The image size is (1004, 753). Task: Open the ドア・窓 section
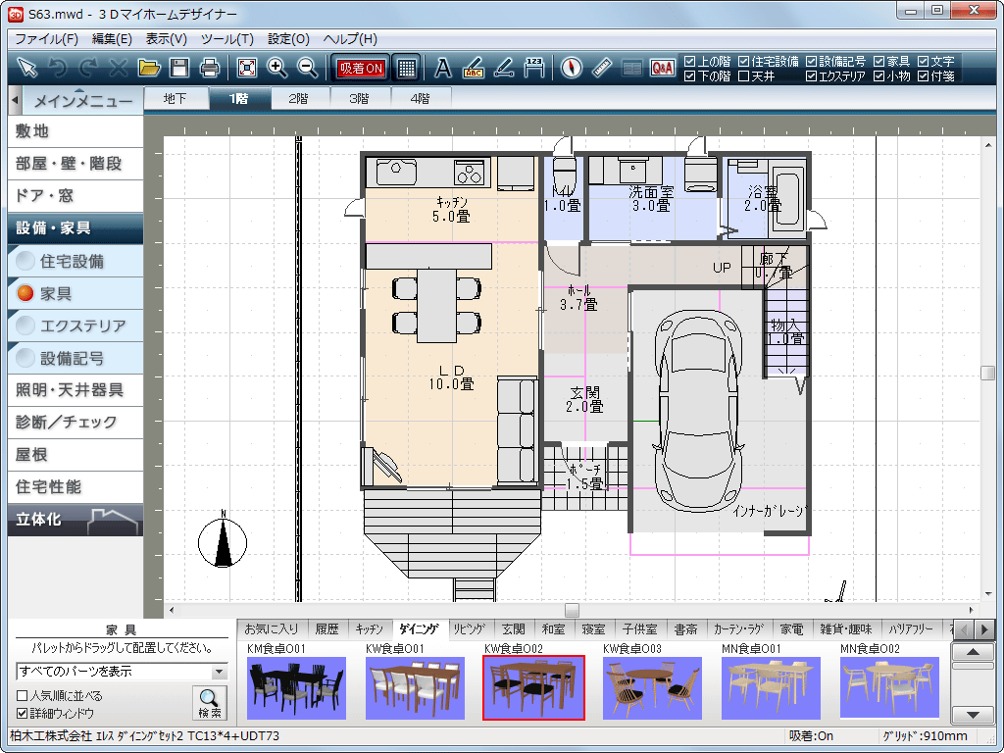coord(75,196)
